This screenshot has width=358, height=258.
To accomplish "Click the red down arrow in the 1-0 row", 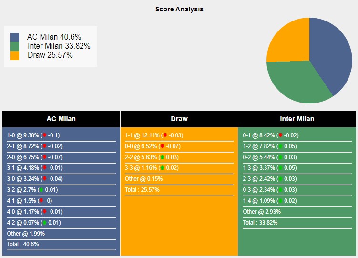I will 44,135.
